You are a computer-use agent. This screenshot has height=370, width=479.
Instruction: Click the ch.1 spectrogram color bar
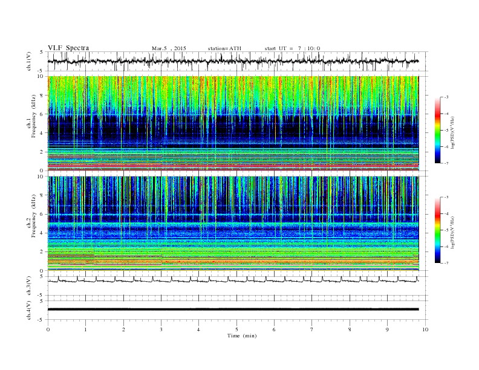click(x=437, y=131)
